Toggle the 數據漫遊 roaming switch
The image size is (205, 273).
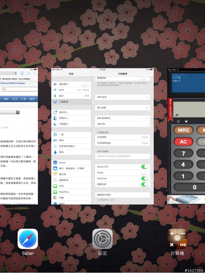tap(144, 78)
